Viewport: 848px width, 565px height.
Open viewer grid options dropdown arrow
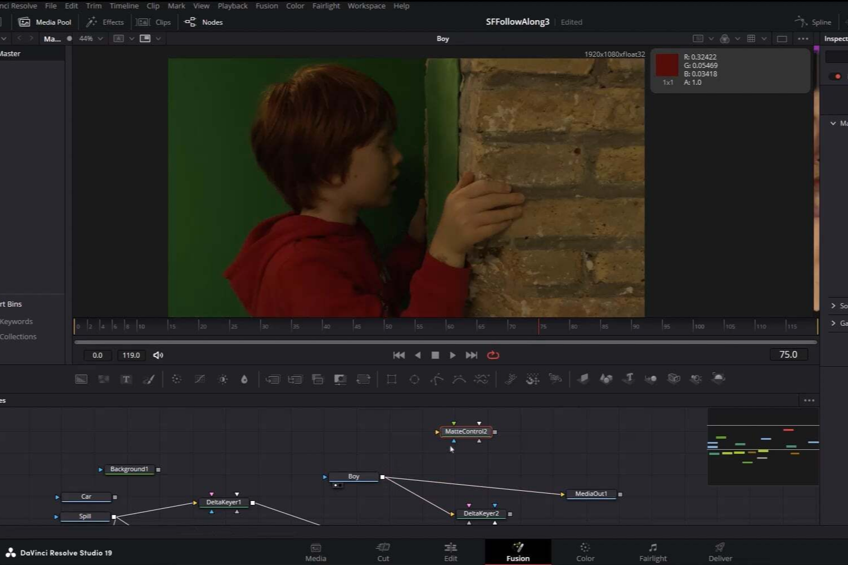coord(764,39)
